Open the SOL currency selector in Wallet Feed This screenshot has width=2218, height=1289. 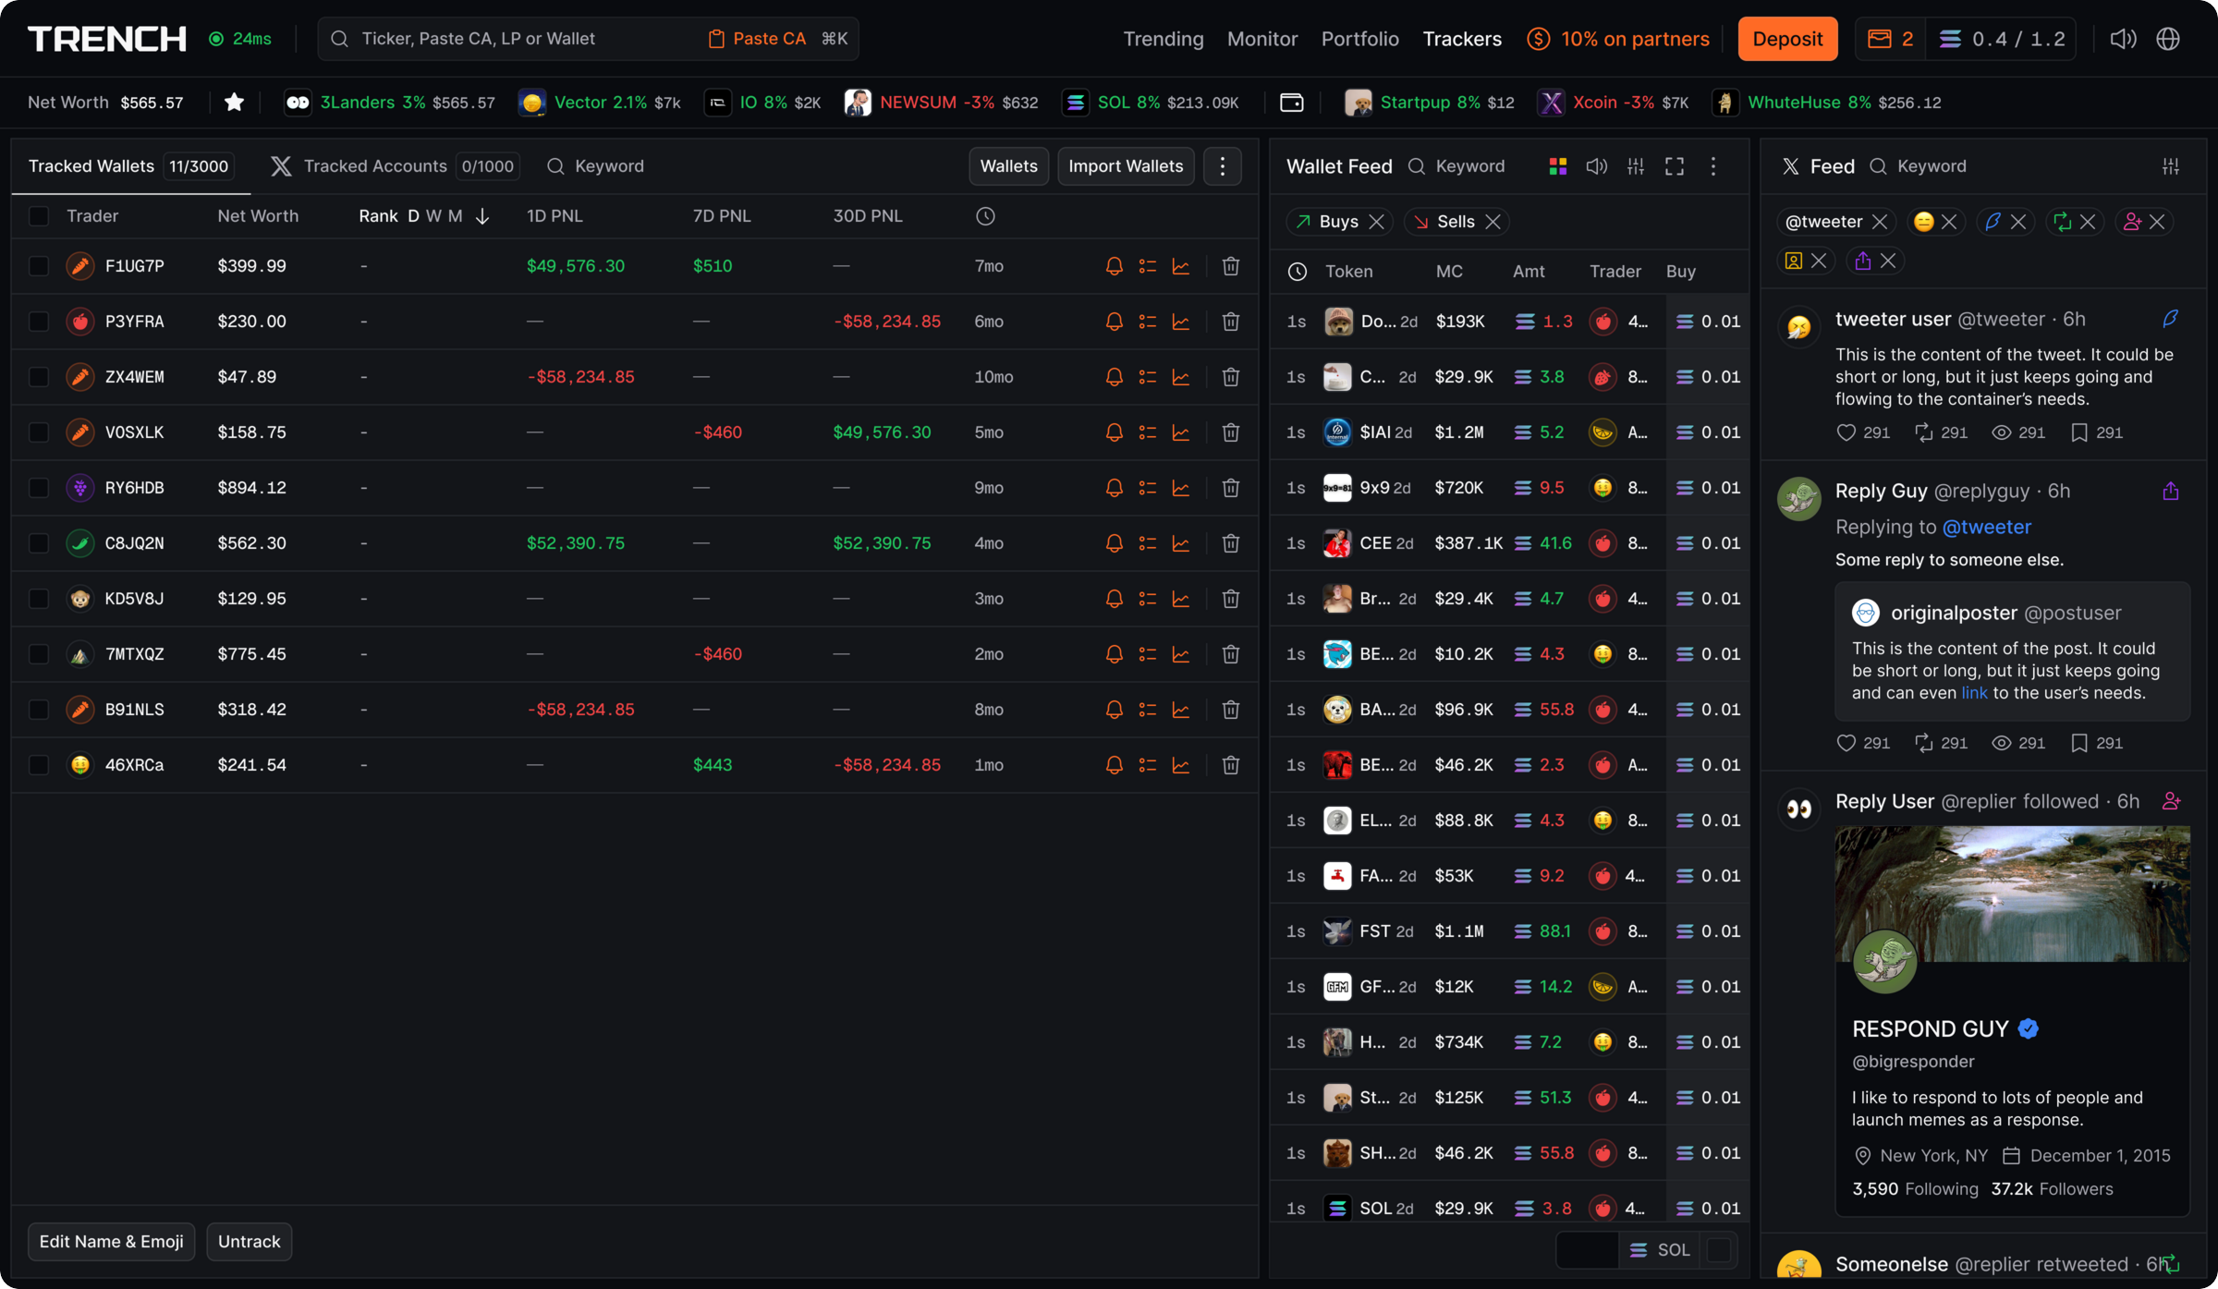coord(1659,1250)
